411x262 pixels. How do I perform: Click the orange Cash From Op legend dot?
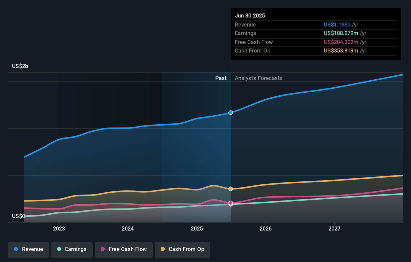[x=163, y=249]
